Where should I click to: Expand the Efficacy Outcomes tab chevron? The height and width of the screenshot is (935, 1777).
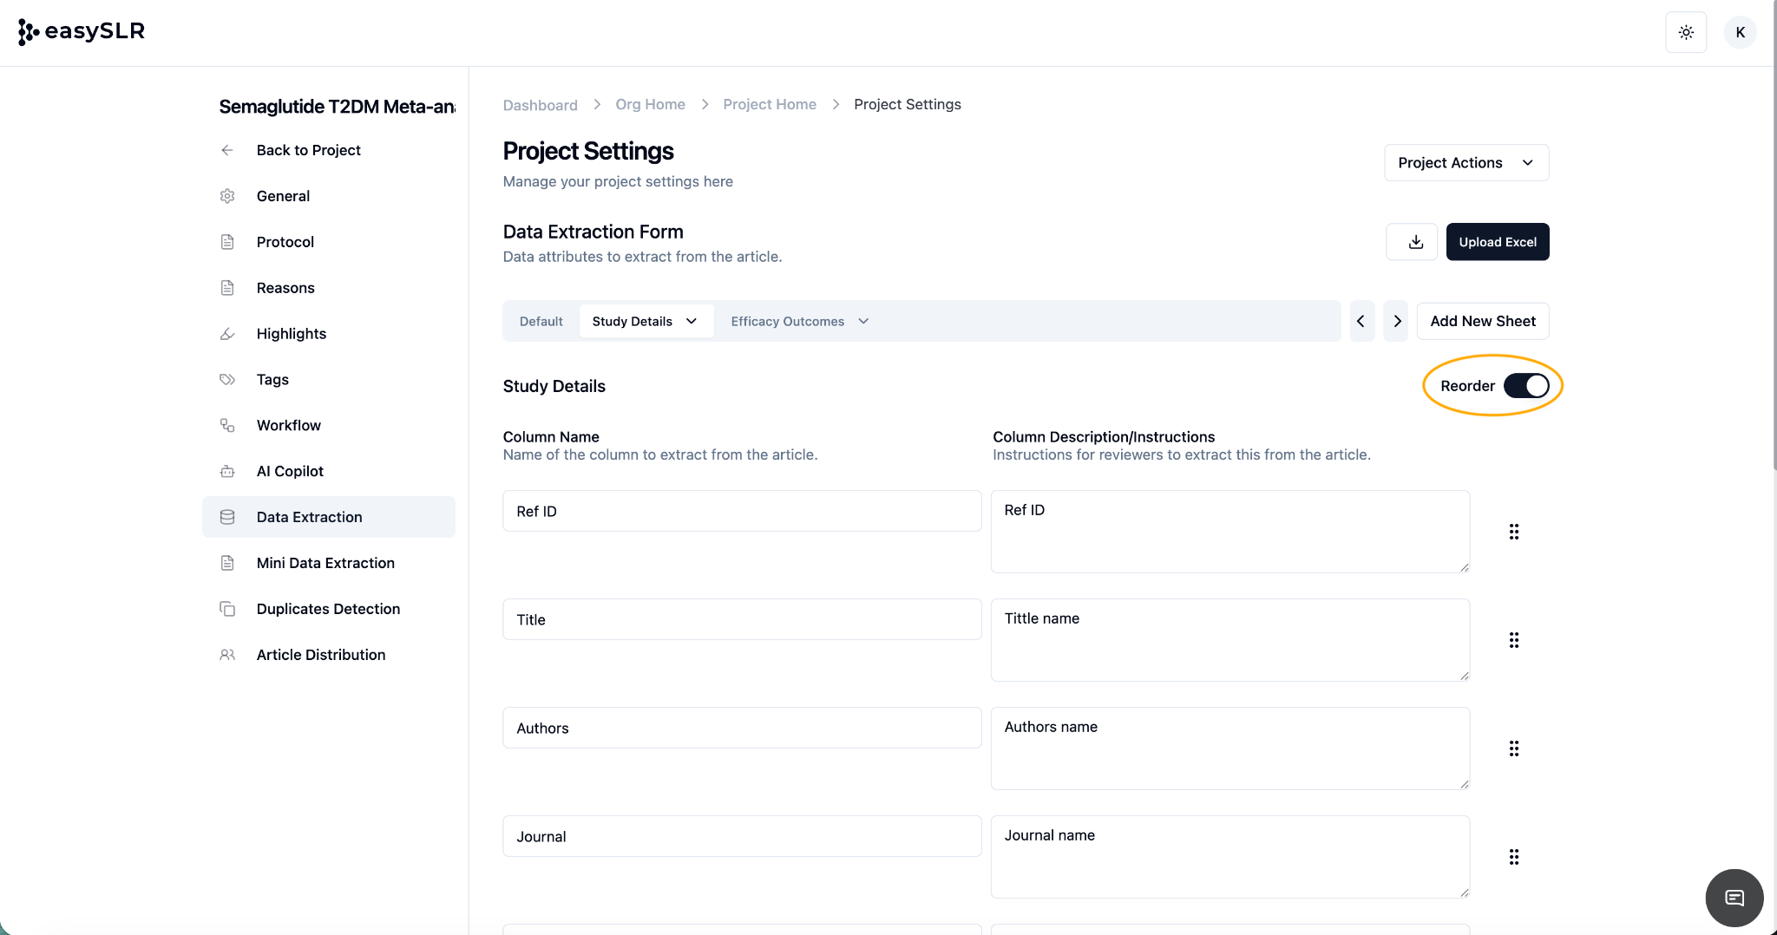click(x=863, y=322)
